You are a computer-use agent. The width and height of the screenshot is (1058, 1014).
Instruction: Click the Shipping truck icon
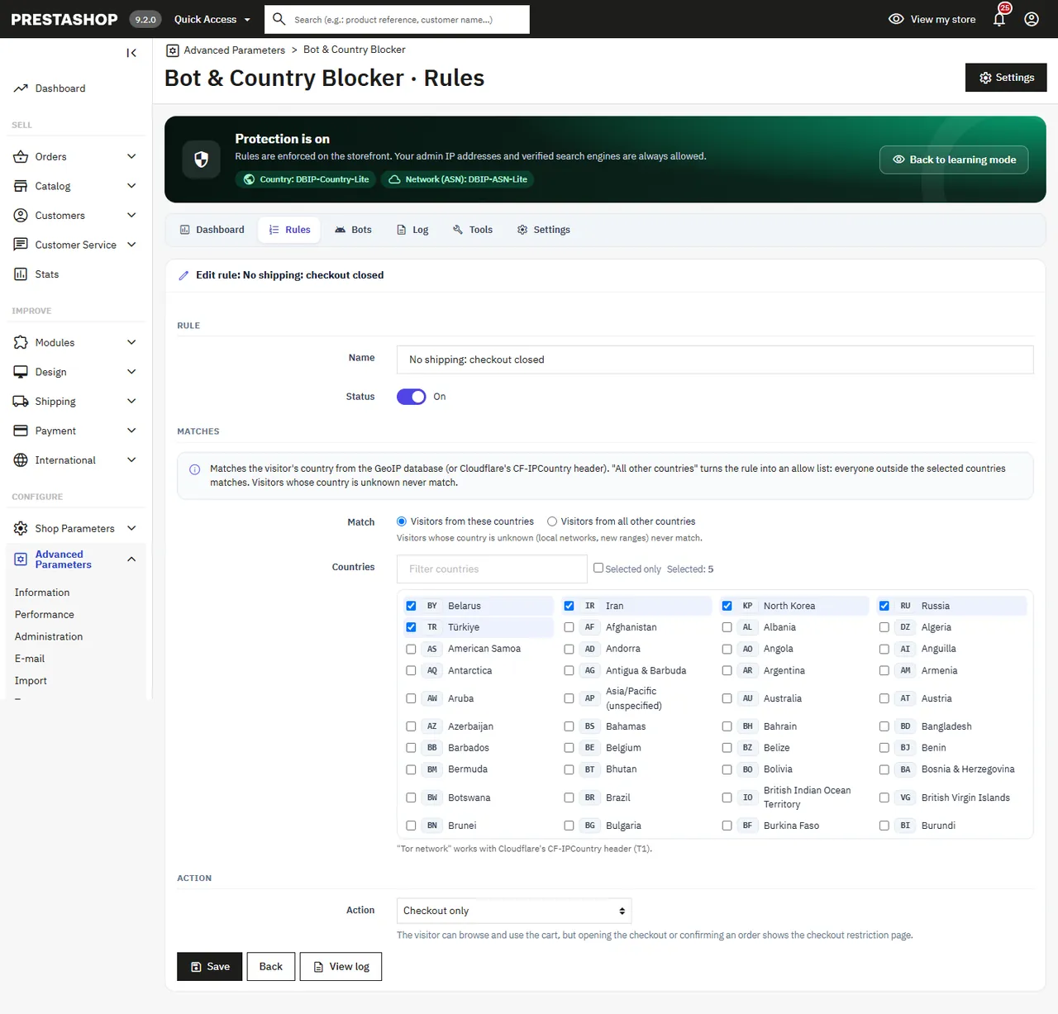tap(21, 402)
